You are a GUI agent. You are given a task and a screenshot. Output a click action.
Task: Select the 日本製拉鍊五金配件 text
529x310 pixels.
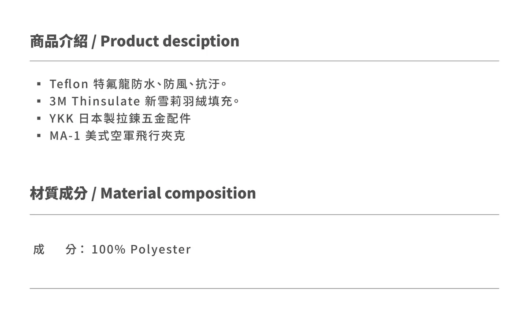pyautogui.click(x=135, y=118)
